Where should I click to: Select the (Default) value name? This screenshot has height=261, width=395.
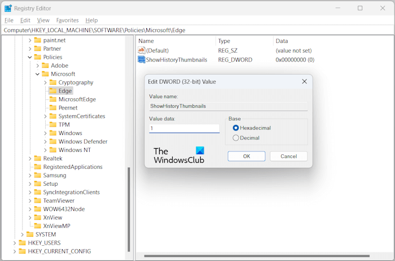coord(157,50)
